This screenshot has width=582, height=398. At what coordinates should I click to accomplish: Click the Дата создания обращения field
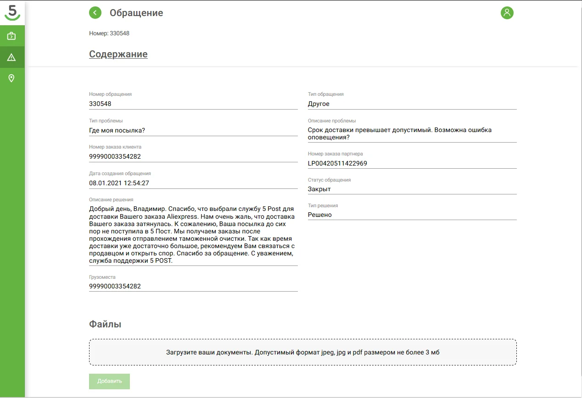pos(193,183)
